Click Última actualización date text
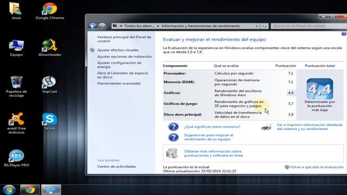The image size is (347, 195). pyautogui.click(x=200, y=171)
